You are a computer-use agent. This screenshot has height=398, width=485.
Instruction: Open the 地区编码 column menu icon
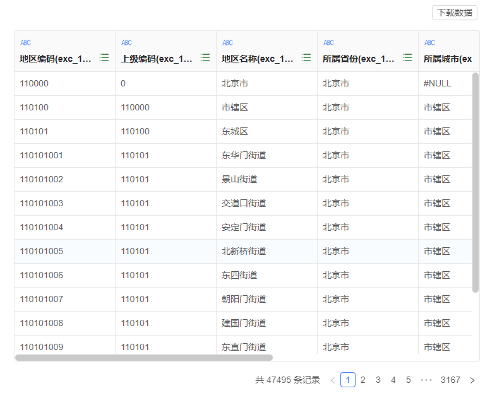104,57
